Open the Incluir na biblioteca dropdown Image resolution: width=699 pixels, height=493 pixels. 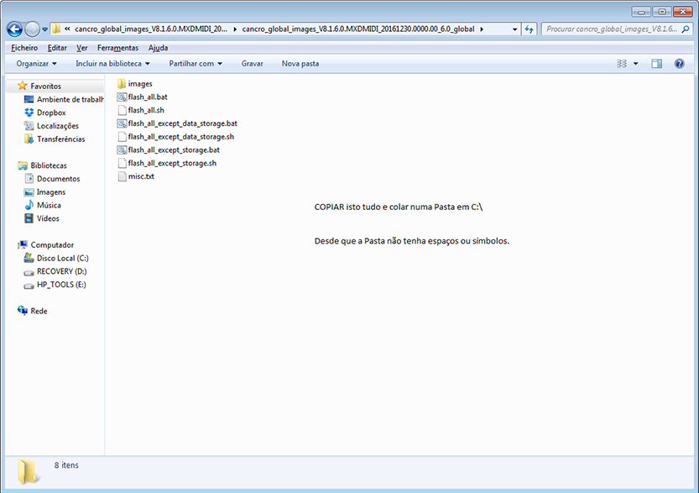point(112,64)
